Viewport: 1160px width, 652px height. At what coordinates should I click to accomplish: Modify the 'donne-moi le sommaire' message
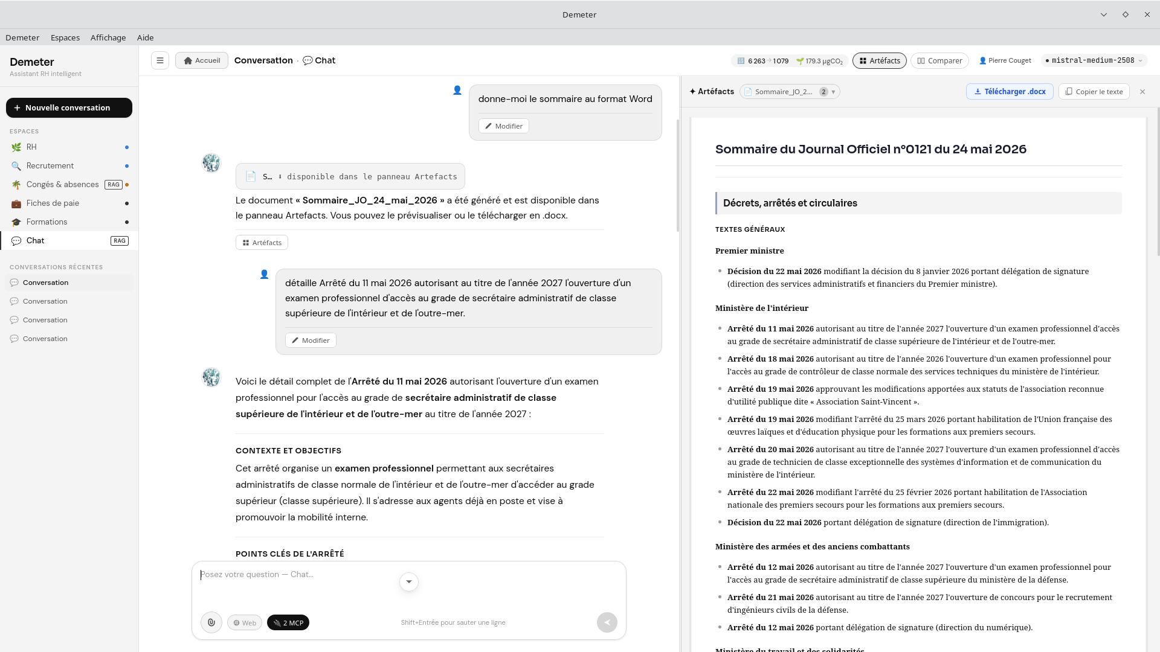coord(504,126)
